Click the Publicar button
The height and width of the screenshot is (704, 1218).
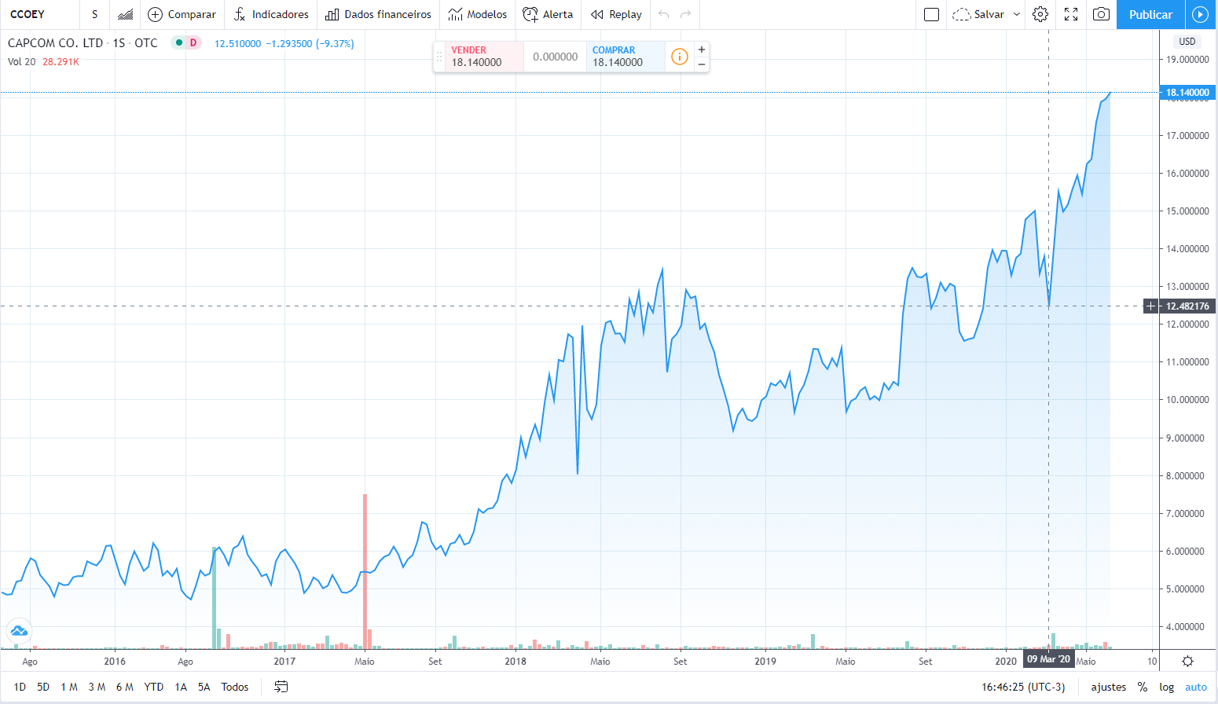pos(1150,14)
